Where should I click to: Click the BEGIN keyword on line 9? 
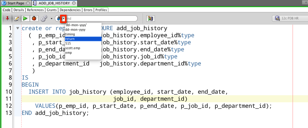[30, 85]
